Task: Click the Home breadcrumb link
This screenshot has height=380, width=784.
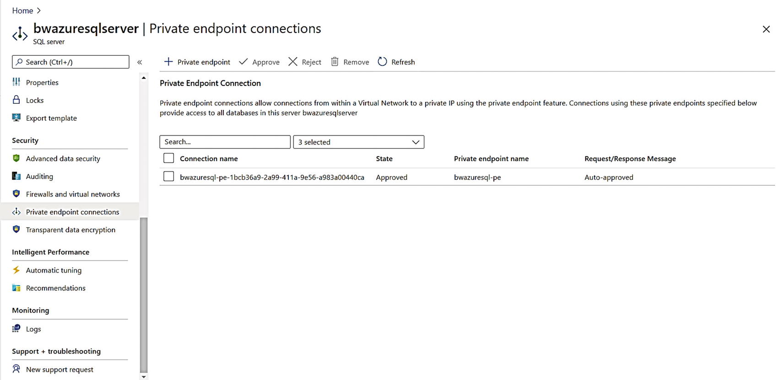Action: pyautogui.click(x=22, y=11)
